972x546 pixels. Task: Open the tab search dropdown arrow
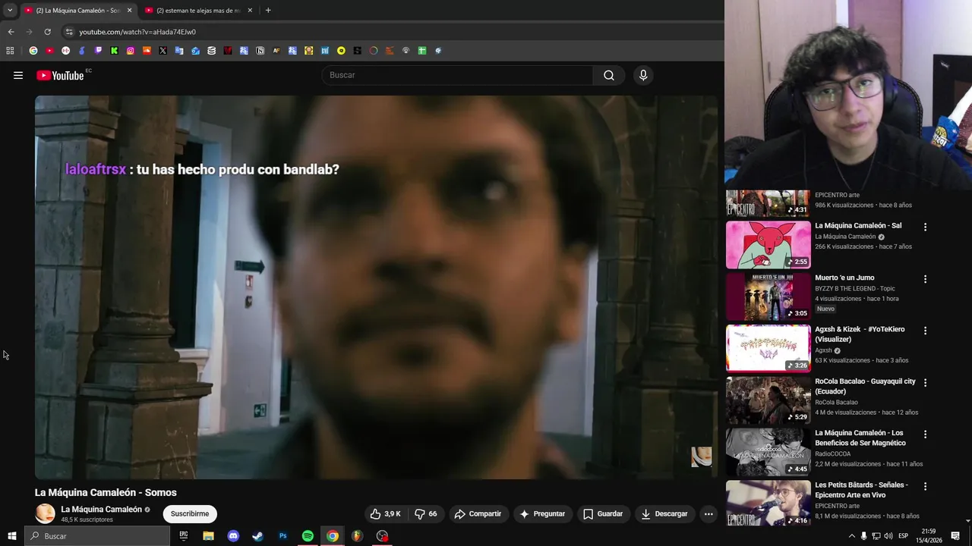coord(10,11)
